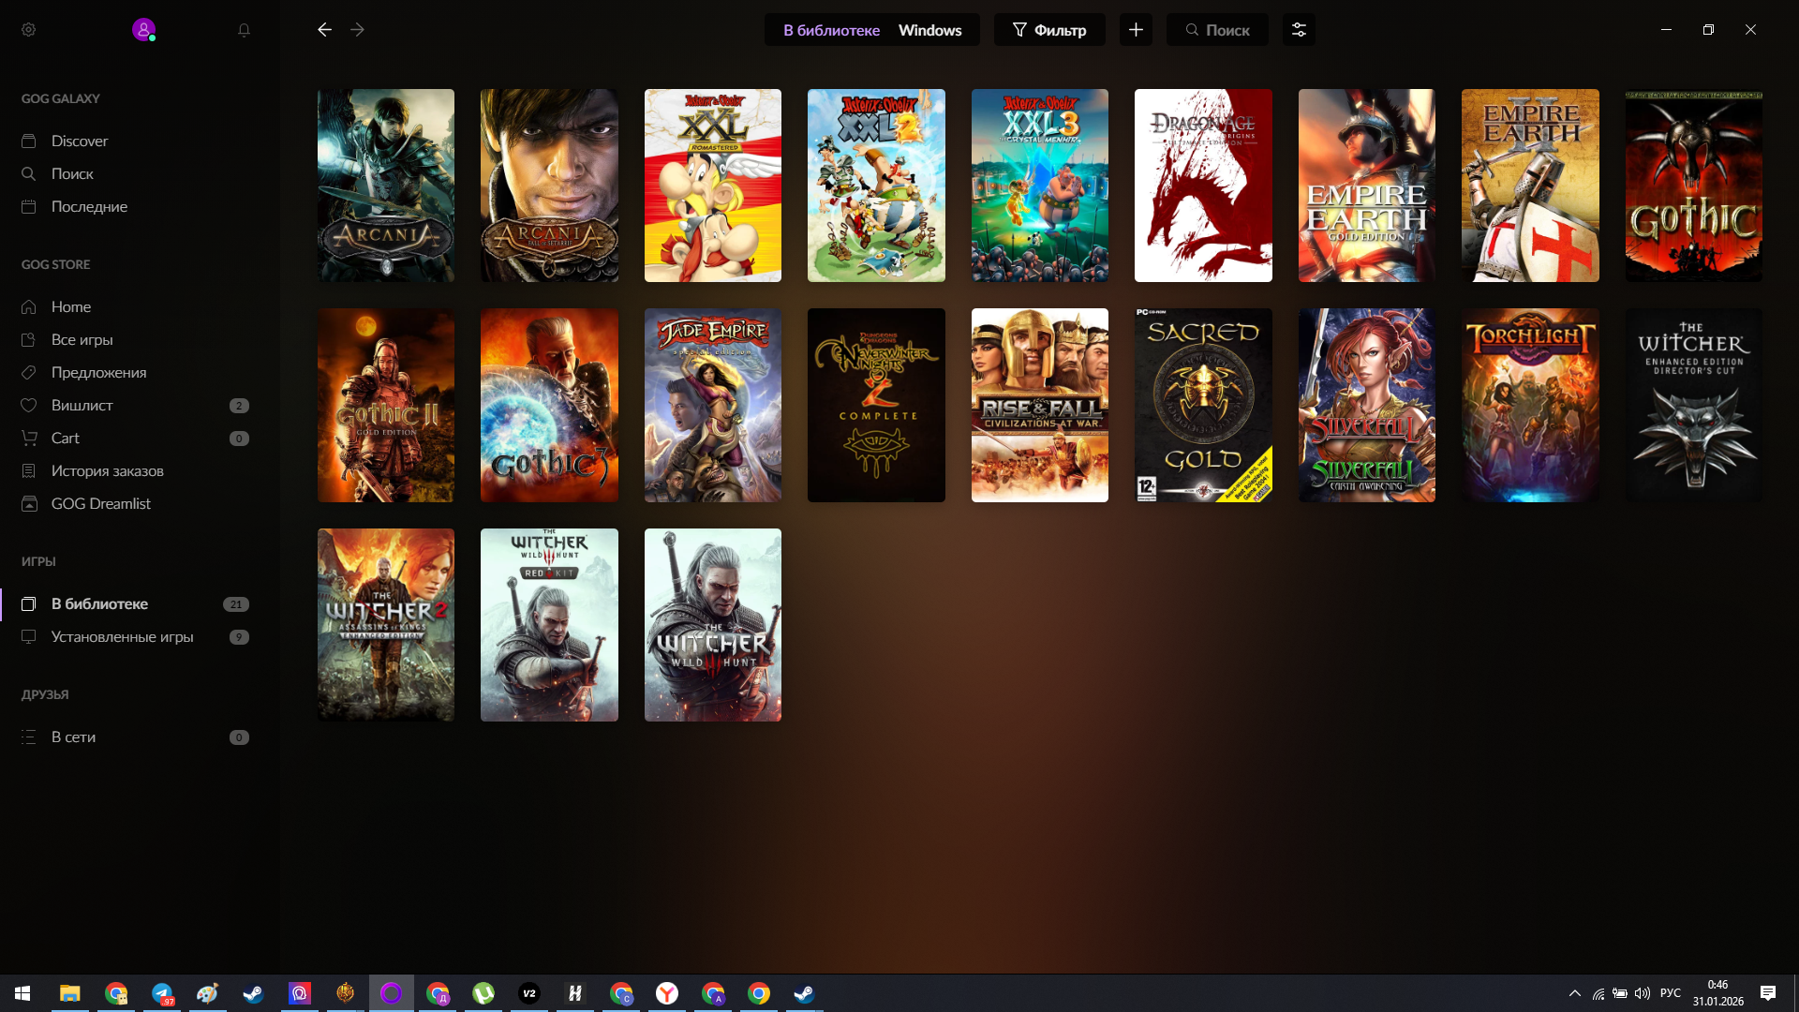Screen dimensions: 1799x1012
Task: Open the notifications bell
Action: (244, 30)
